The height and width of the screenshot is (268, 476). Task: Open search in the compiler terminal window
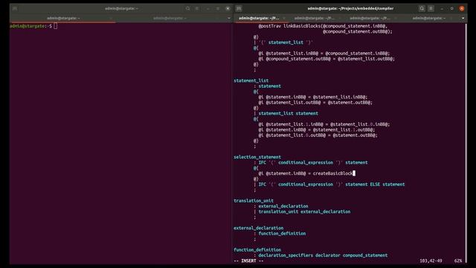(422, 8)
